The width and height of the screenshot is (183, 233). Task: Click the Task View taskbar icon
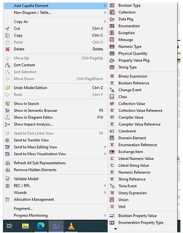10,226
